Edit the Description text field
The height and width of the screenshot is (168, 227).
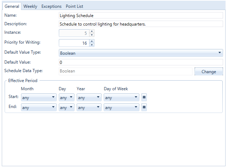pyautogui.click(x=141, y=24)
